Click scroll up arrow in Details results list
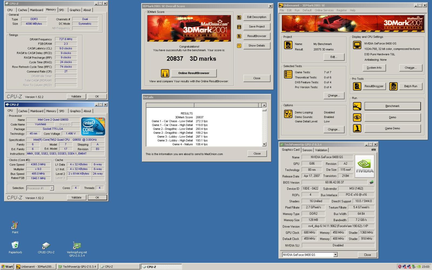 point(264,105)
